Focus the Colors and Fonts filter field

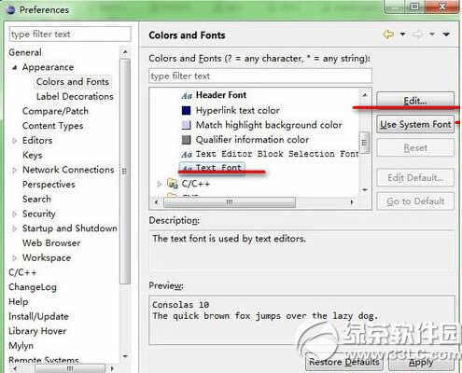pos(260,76)
